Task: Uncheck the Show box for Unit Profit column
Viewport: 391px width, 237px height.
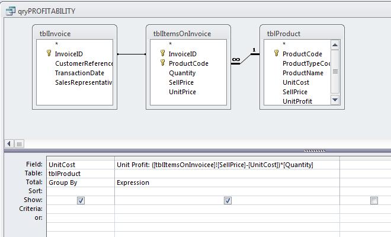Action: [227, 201]
